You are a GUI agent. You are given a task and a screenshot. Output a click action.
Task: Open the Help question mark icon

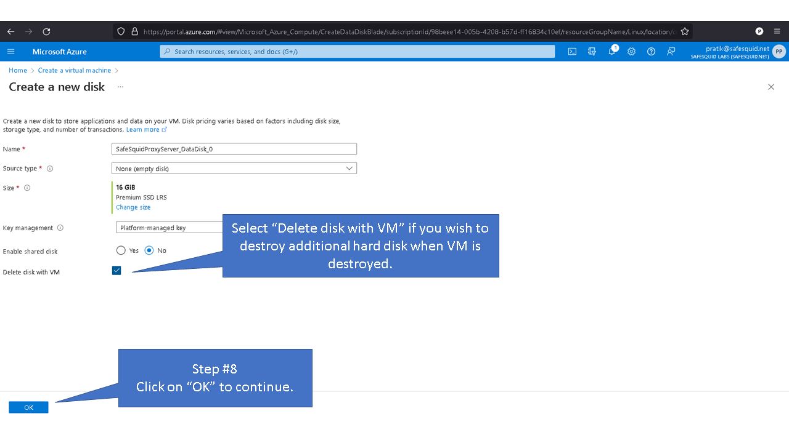[x=651, y=52]
